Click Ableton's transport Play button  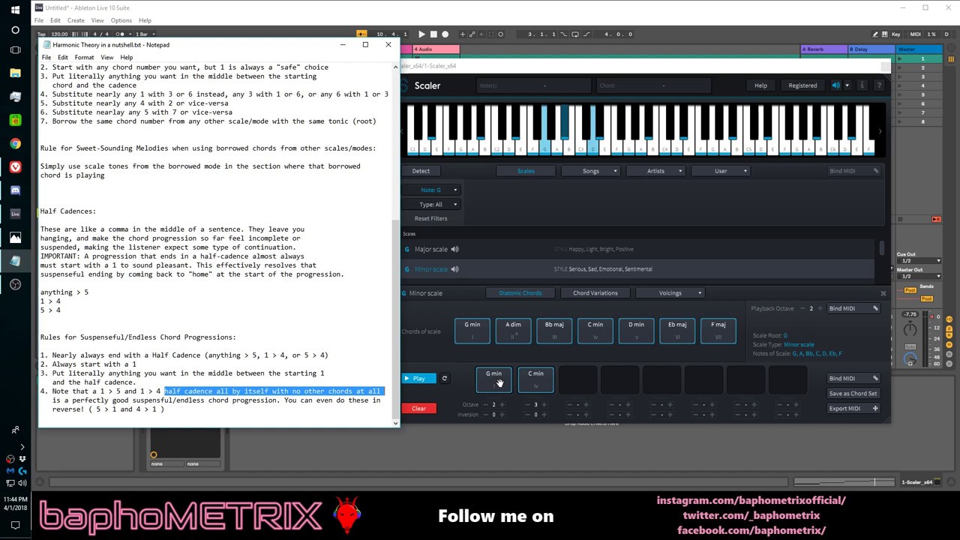pyautogui.click(x=421, y=34)
